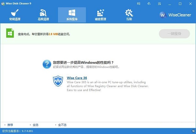Choose the 全不选 deselect-all option

(62, 125)
